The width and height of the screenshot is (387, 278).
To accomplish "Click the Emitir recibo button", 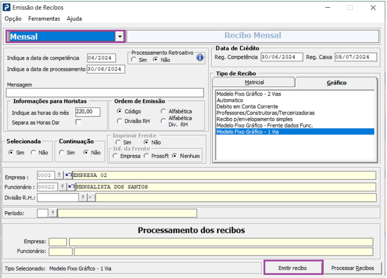I will pyautogui.click(x=293, y=268).
